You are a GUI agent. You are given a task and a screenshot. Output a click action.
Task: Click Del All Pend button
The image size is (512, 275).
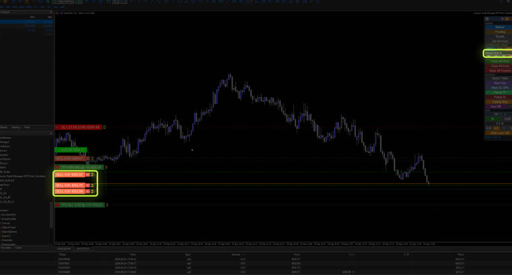(x=499, y=41)
